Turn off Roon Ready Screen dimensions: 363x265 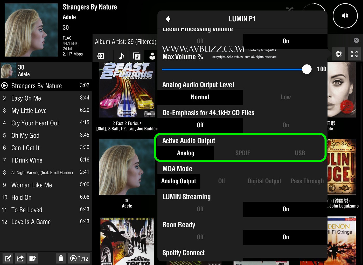200,237
